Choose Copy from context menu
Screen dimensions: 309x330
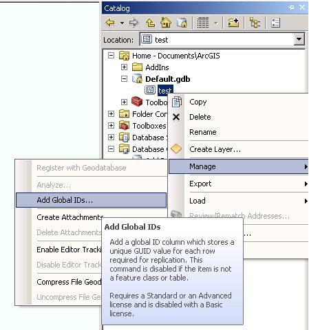(x=238, y=102)
